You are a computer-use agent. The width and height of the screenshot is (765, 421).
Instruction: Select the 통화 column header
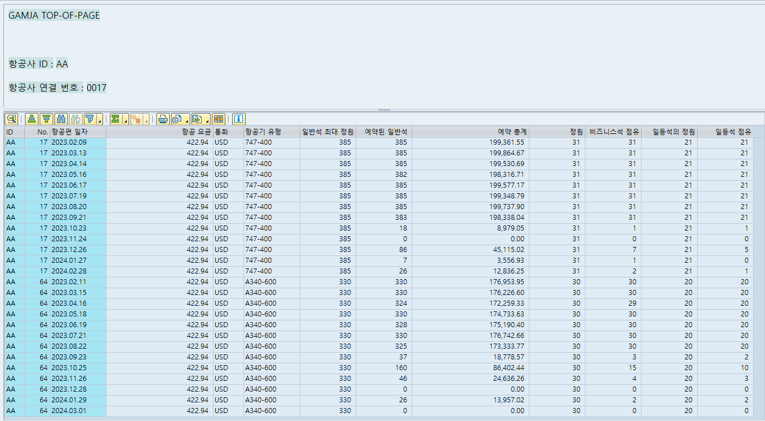coord(228,132)
